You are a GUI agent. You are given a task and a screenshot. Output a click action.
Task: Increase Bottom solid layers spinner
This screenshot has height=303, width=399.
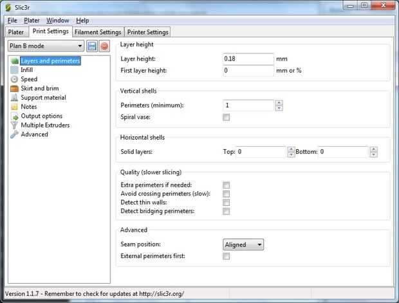pos(373,149)
